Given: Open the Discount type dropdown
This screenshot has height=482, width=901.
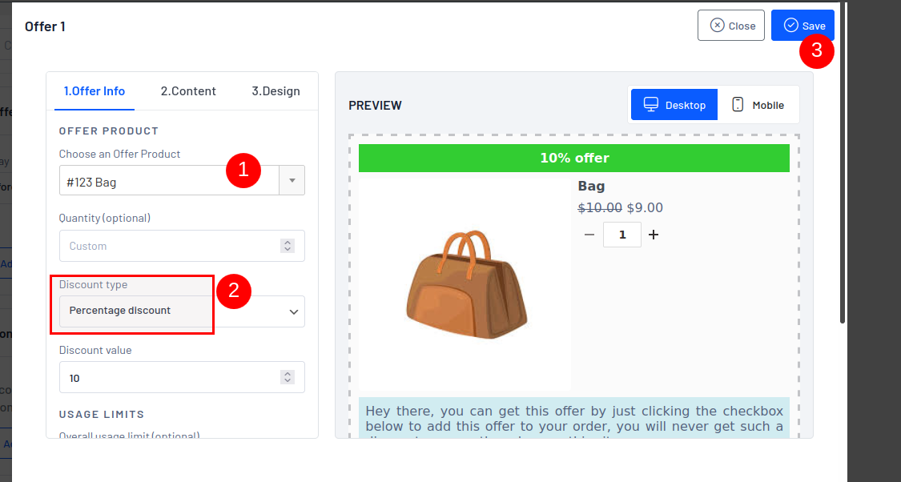Looking at the screenshot, I should (182, 311).
